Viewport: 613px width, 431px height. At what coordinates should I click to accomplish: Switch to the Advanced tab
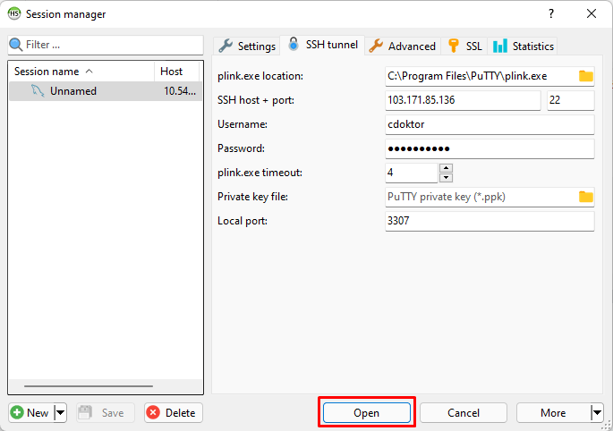coord(403,46)
